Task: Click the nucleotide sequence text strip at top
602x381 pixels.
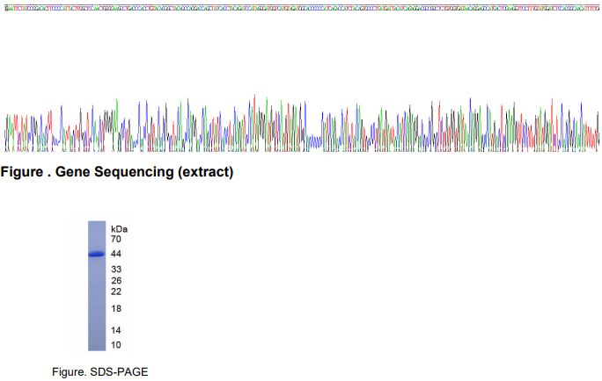Action: tap(301, 9)
